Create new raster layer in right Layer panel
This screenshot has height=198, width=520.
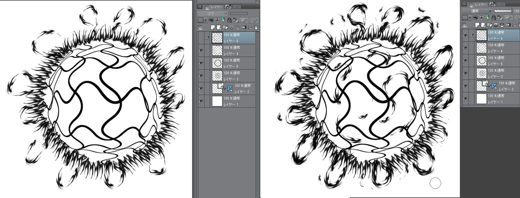[477, 25]
